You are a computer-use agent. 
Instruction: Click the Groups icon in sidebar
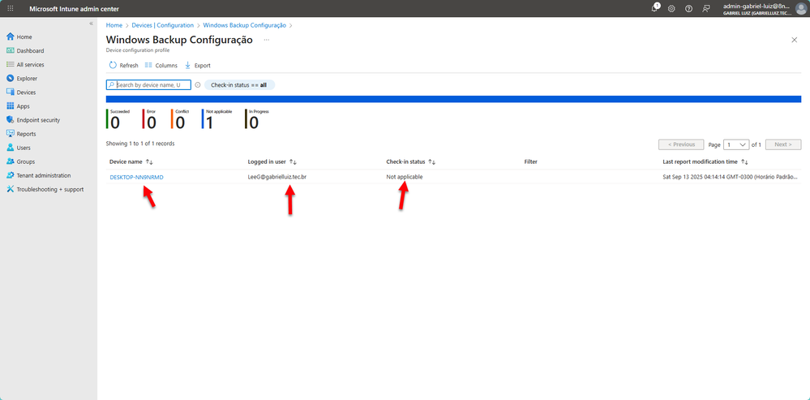point(10,161)
